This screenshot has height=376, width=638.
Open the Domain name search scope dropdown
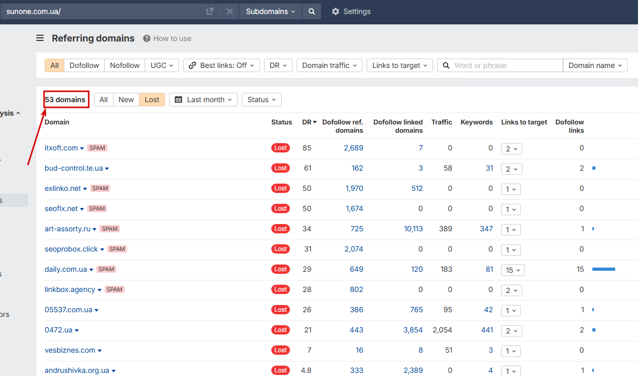pos(595,65)
